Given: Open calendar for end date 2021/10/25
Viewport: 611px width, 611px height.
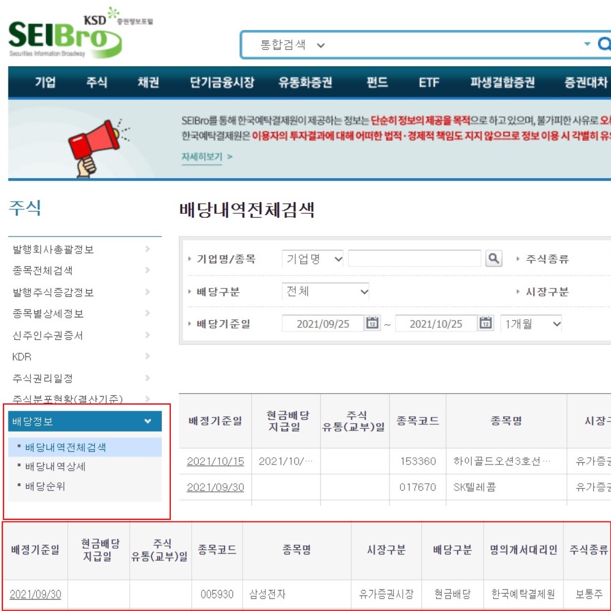Looking at the screenshot, I should tap(485, 324).
